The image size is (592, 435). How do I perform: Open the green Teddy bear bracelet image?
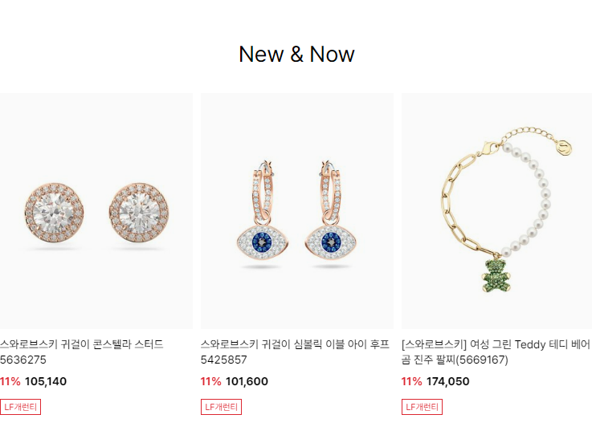click(x=497, y=211)
